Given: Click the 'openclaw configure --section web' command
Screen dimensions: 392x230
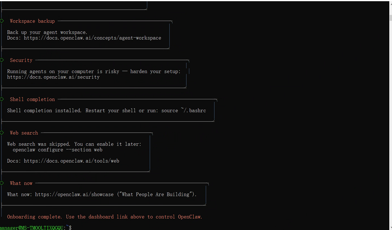Looking at the screenshot, I should 58,150.
